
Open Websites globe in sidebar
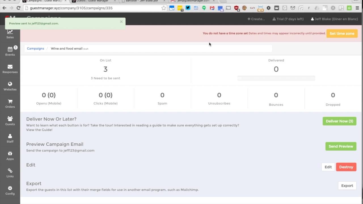[10, 86]
